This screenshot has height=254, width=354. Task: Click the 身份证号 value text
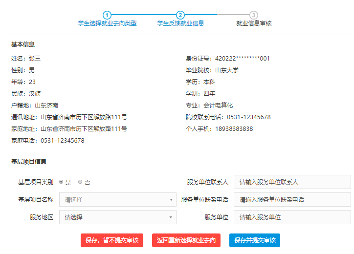coord(243,59)
